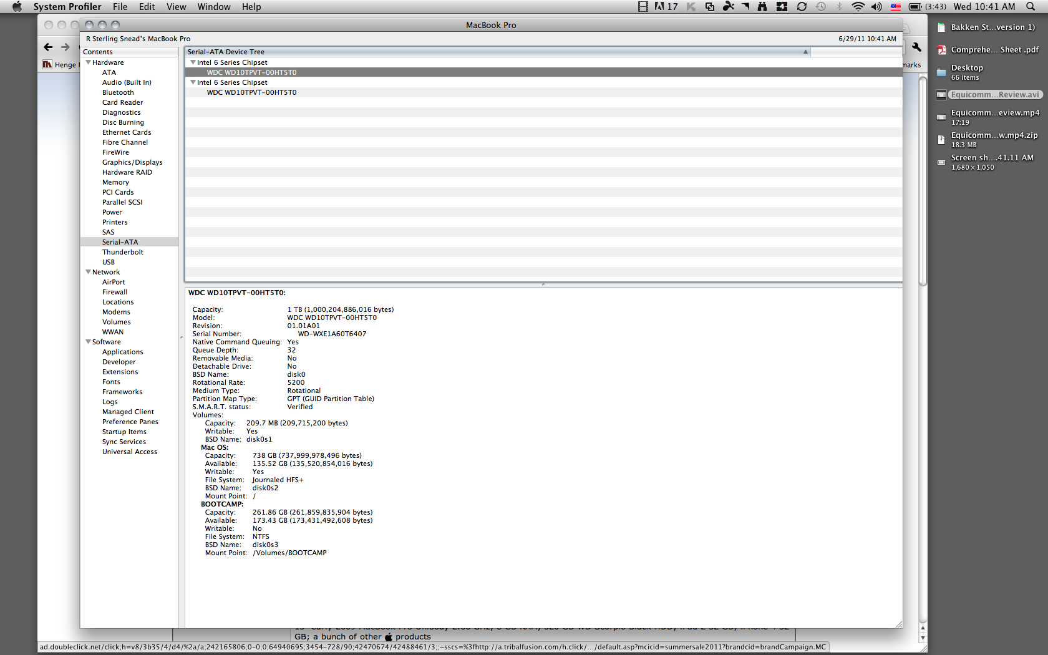
Task: Sort the Serial-ATA Device Tree column header
Action: point(498,52)
